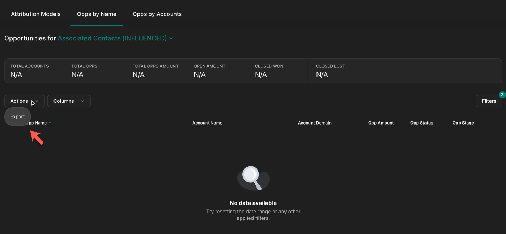The height and width of the screenshot is (234, 506).
Task: Open the Filters panel button
Action: click(x=489, y=101)
